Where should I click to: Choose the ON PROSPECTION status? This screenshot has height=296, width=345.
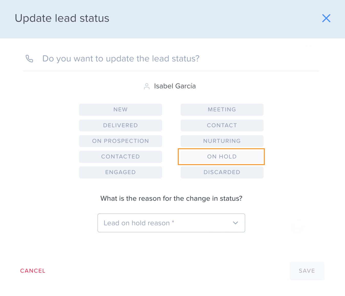point(121,141)
